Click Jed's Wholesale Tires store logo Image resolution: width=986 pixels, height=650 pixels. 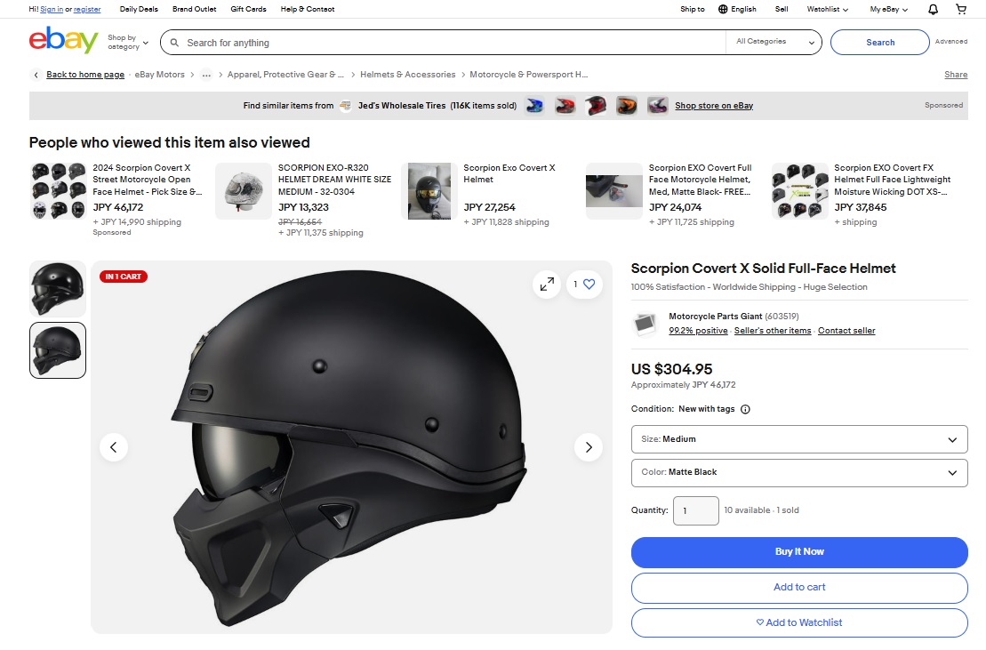[x=345, y=106]
